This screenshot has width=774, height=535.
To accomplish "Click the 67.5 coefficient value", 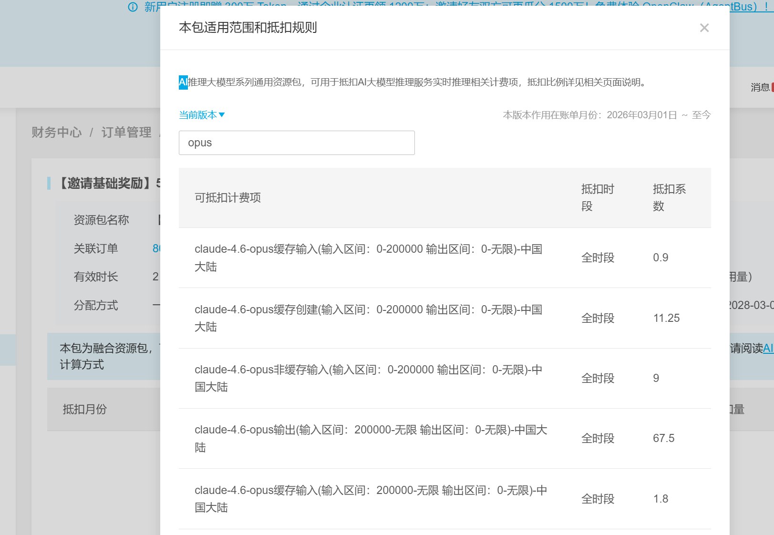I will 663,438.
